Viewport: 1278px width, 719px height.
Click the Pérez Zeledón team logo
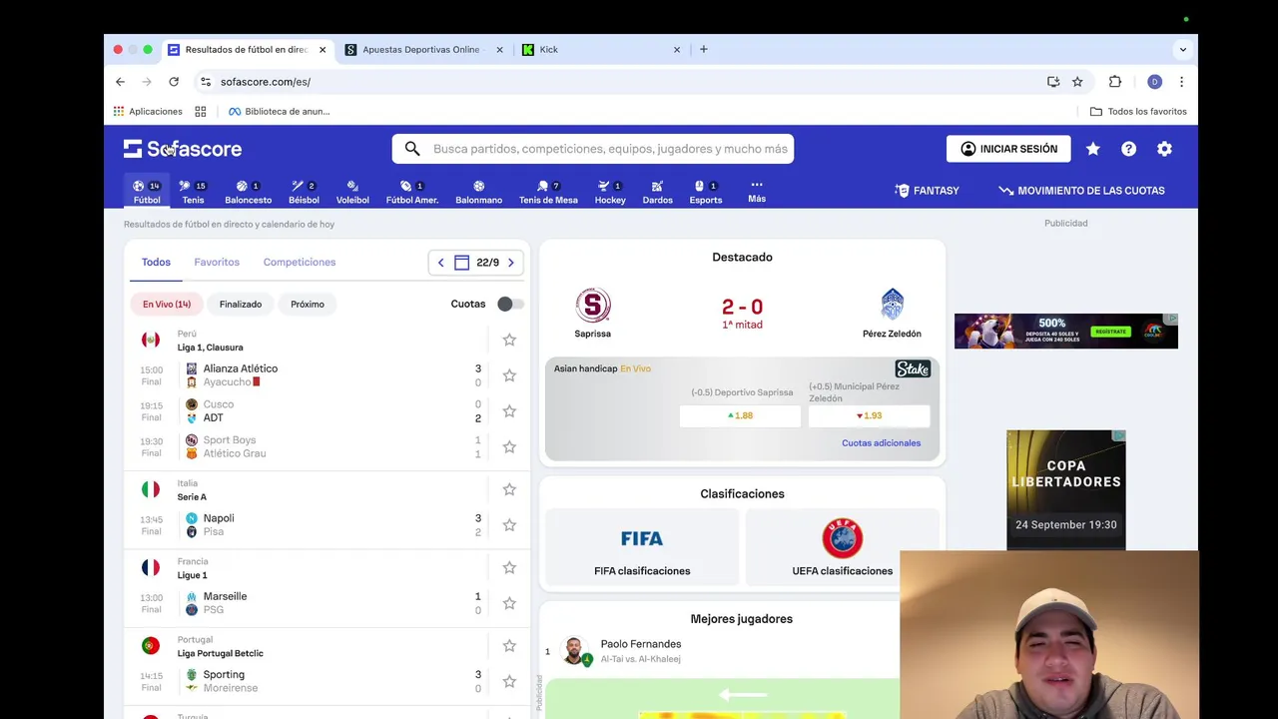[x=892, y=305]
